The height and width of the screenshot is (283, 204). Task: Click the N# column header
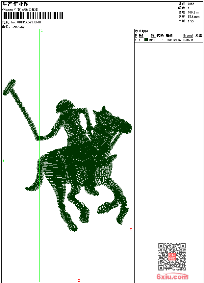[141, 36]
